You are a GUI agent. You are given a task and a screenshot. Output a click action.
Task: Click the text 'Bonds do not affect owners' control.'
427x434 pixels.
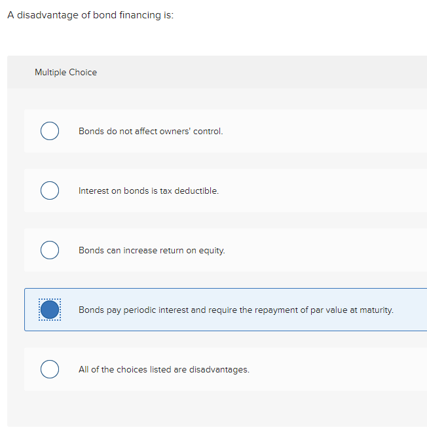click(151, 131)
